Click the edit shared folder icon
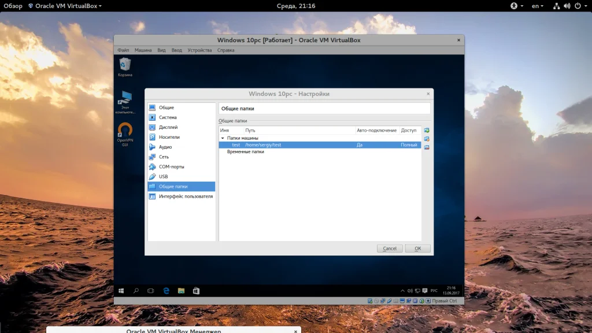This screenshot has height=333, width=592. tap(427, 139)
